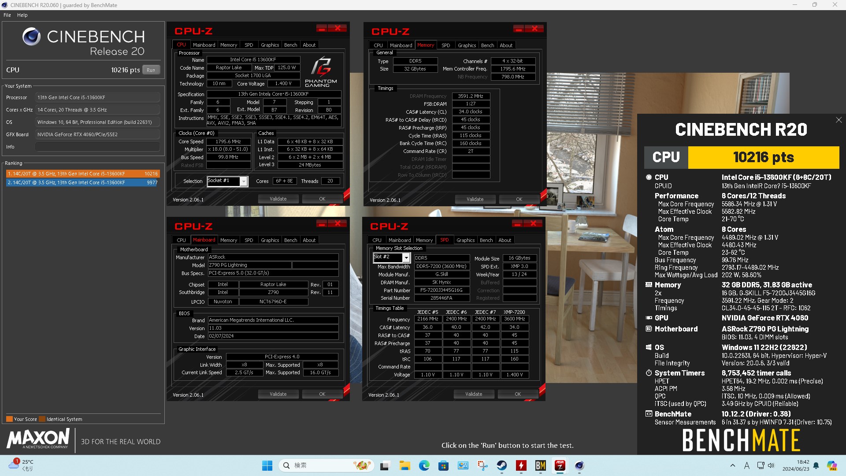846x476 pixels.
Task: Switch to Cinebench taskbar icon
Action: pos(579,465)
